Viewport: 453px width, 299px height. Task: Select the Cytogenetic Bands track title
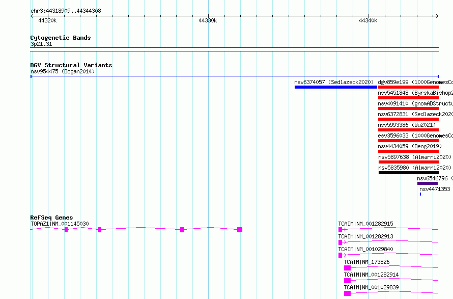[x=61, y=38]
